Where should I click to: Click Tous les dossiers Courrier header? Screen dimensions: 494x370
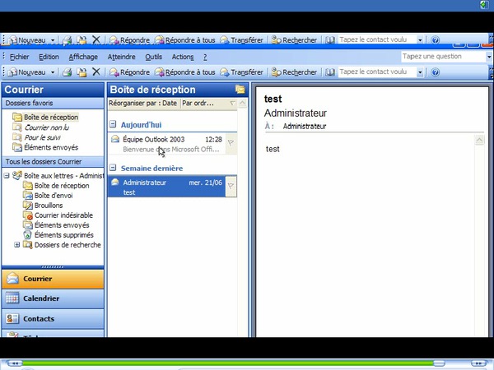53,162
